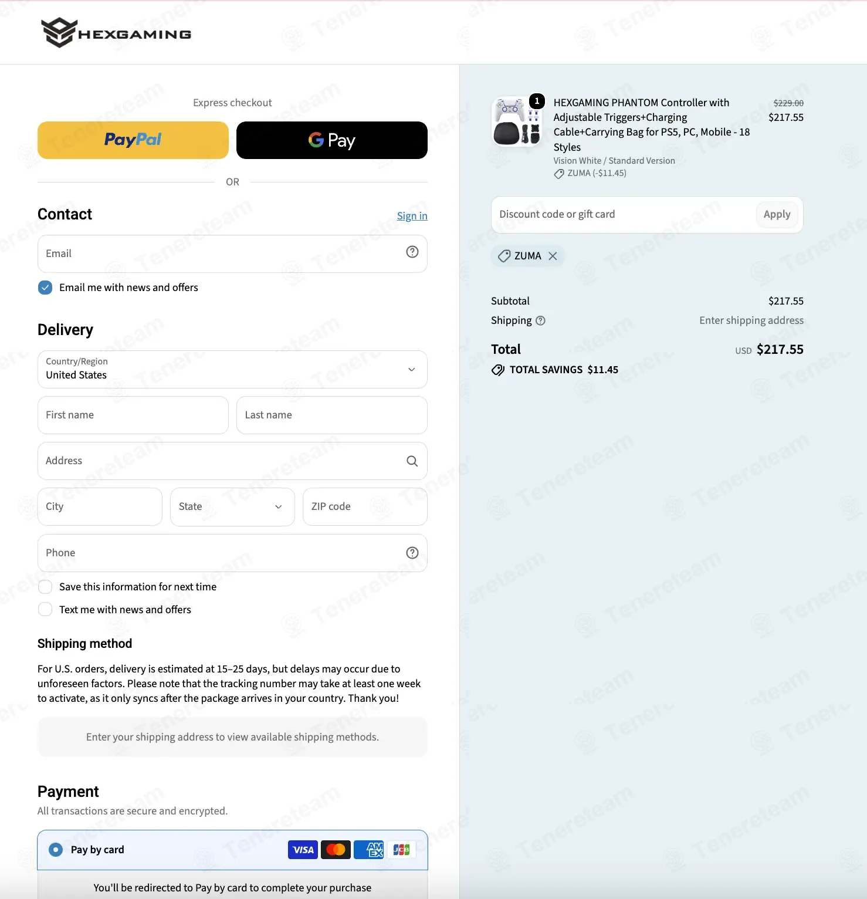Screen dimensions: 867x899
Task: Pay with PayPal express checkout
Action: point(133,140)
